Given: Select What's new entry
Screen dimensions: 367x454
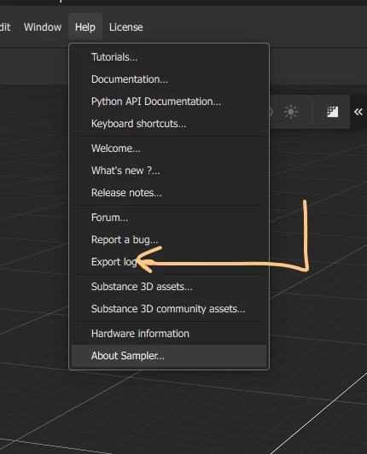Looking at the screenshot, I should point(169,171).
